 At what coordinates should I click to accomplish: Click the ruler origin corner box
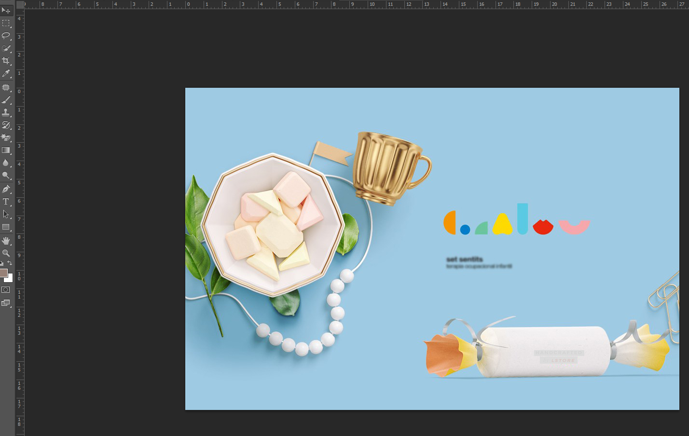point(20,4)
